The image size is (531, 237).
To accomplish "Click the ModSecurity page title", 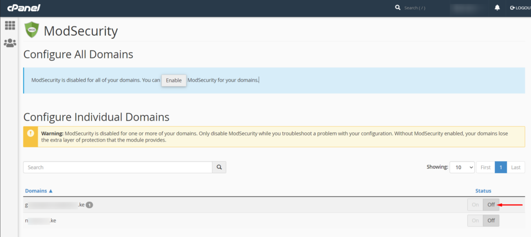I will coord(80,31).
